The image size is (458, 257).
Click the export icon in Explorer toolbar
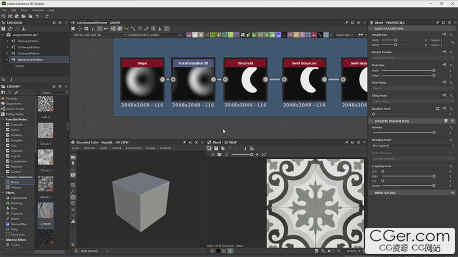[x=10, y=29]
